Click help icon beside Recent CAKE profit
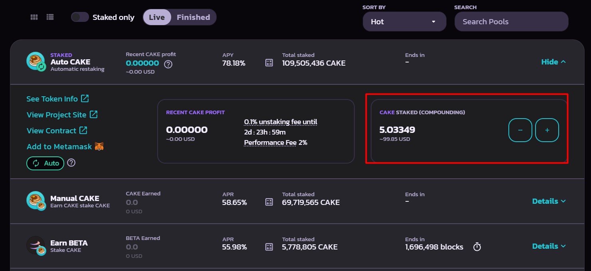 (x=168, y=64)
